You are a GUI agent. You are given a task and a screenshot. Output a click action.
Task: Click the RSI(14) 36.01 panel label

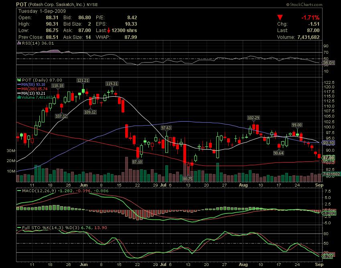click(38, 43)
